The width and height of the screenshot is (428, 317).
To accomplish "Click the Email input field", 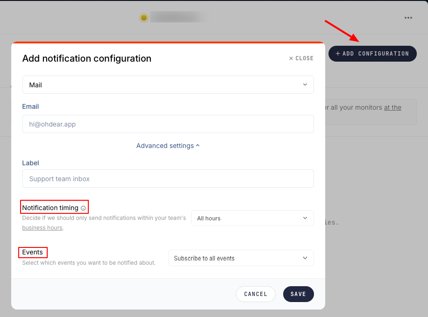I will 168,124.
